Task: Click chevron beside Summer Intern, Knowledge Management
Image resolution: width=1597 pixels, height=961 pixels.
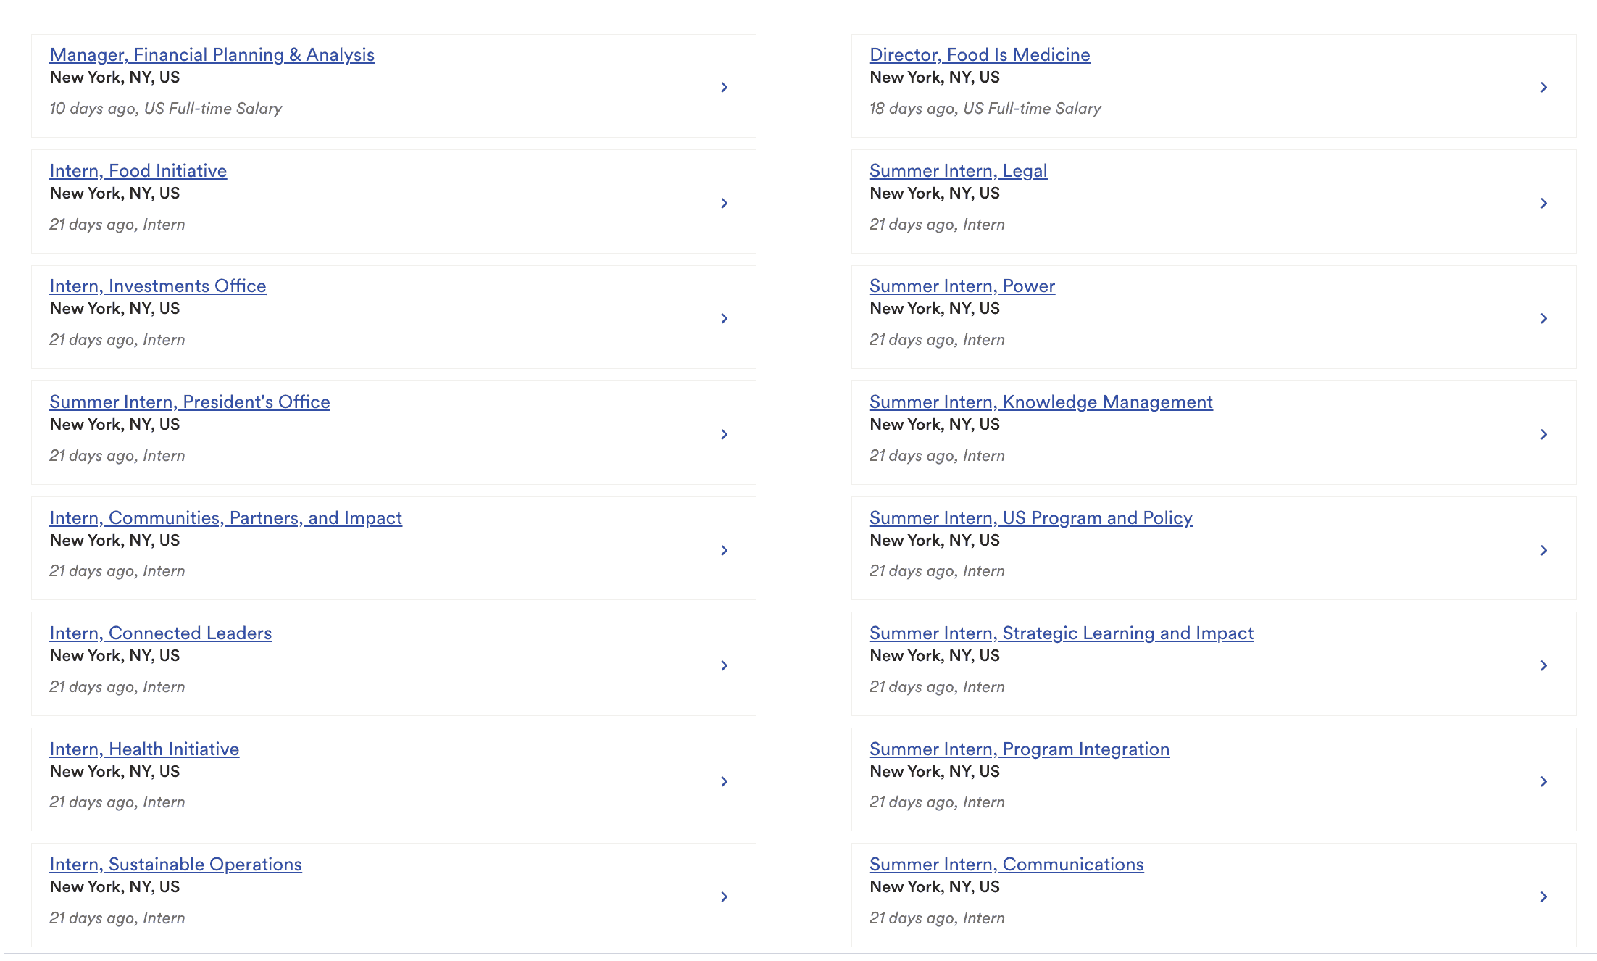Action: (1543, 434)
